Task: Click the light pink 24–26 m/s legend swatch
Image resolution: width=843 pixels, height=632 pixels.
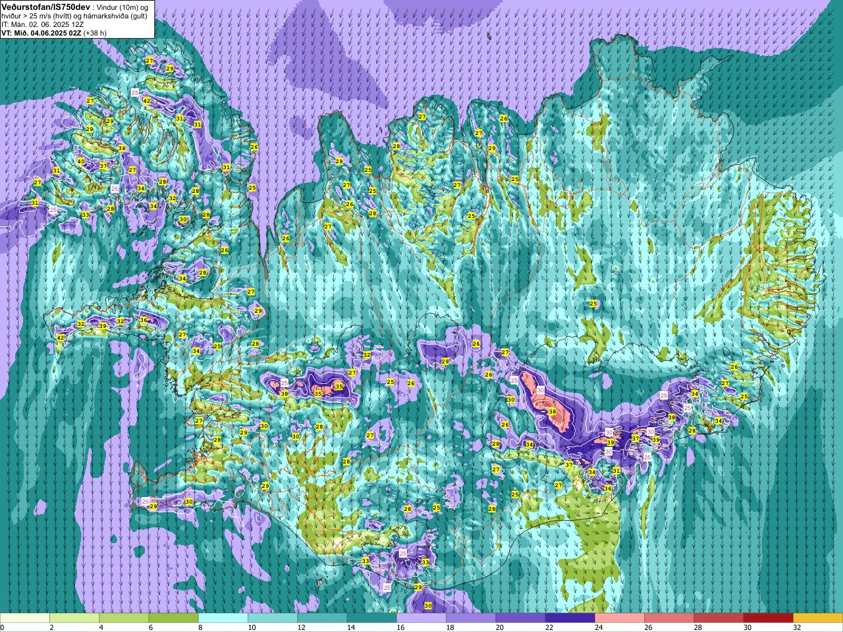Action: click(x=620, y=619)
